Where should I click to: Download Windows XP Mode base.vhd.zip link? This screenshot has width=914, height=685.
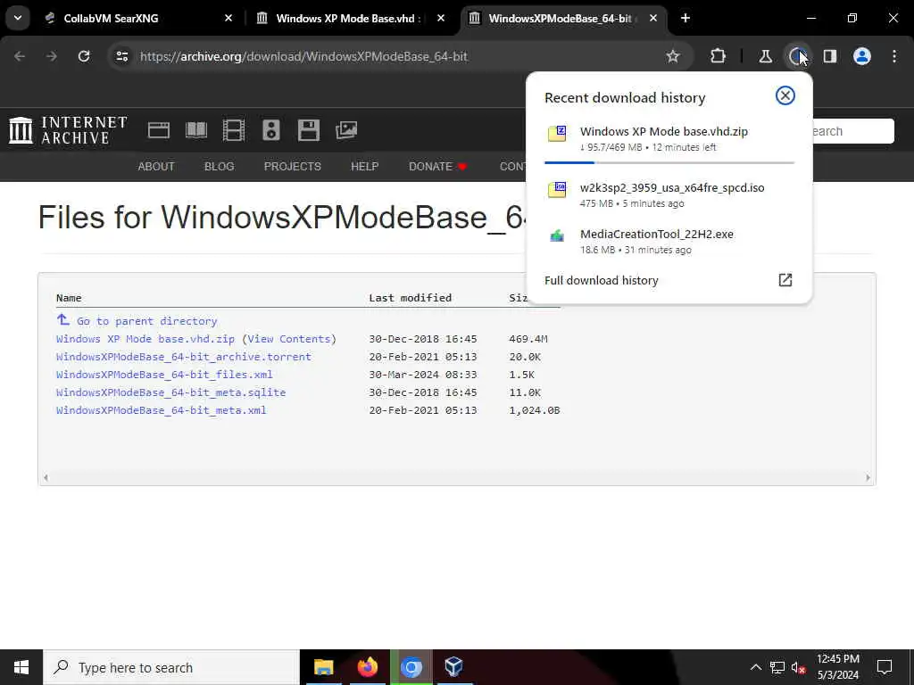point(145,339)
